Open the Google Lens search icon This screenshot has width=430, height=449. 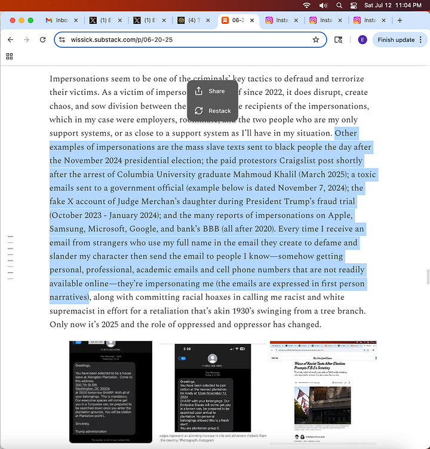339,40
